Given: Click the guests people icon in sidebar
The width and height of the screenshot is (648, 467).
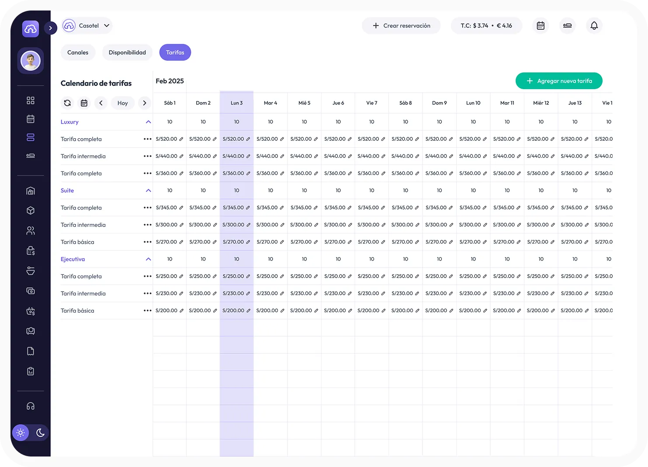Looking at the screenshot, I should tap(31, 230).
